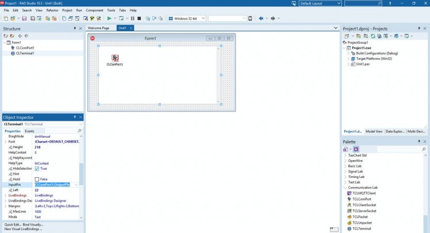Uncheck the HideSelection True checkbox
430x233 pixels.
37,169
